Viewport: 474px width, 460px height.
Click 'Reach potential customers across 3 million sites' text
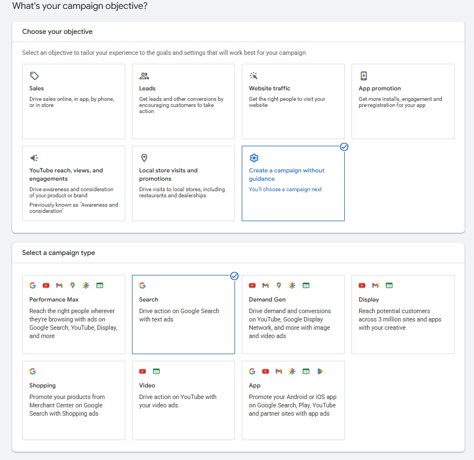400,319
